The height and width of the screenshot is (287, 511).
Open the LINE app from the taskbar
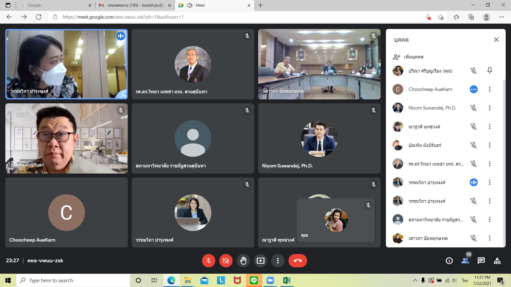254,280
